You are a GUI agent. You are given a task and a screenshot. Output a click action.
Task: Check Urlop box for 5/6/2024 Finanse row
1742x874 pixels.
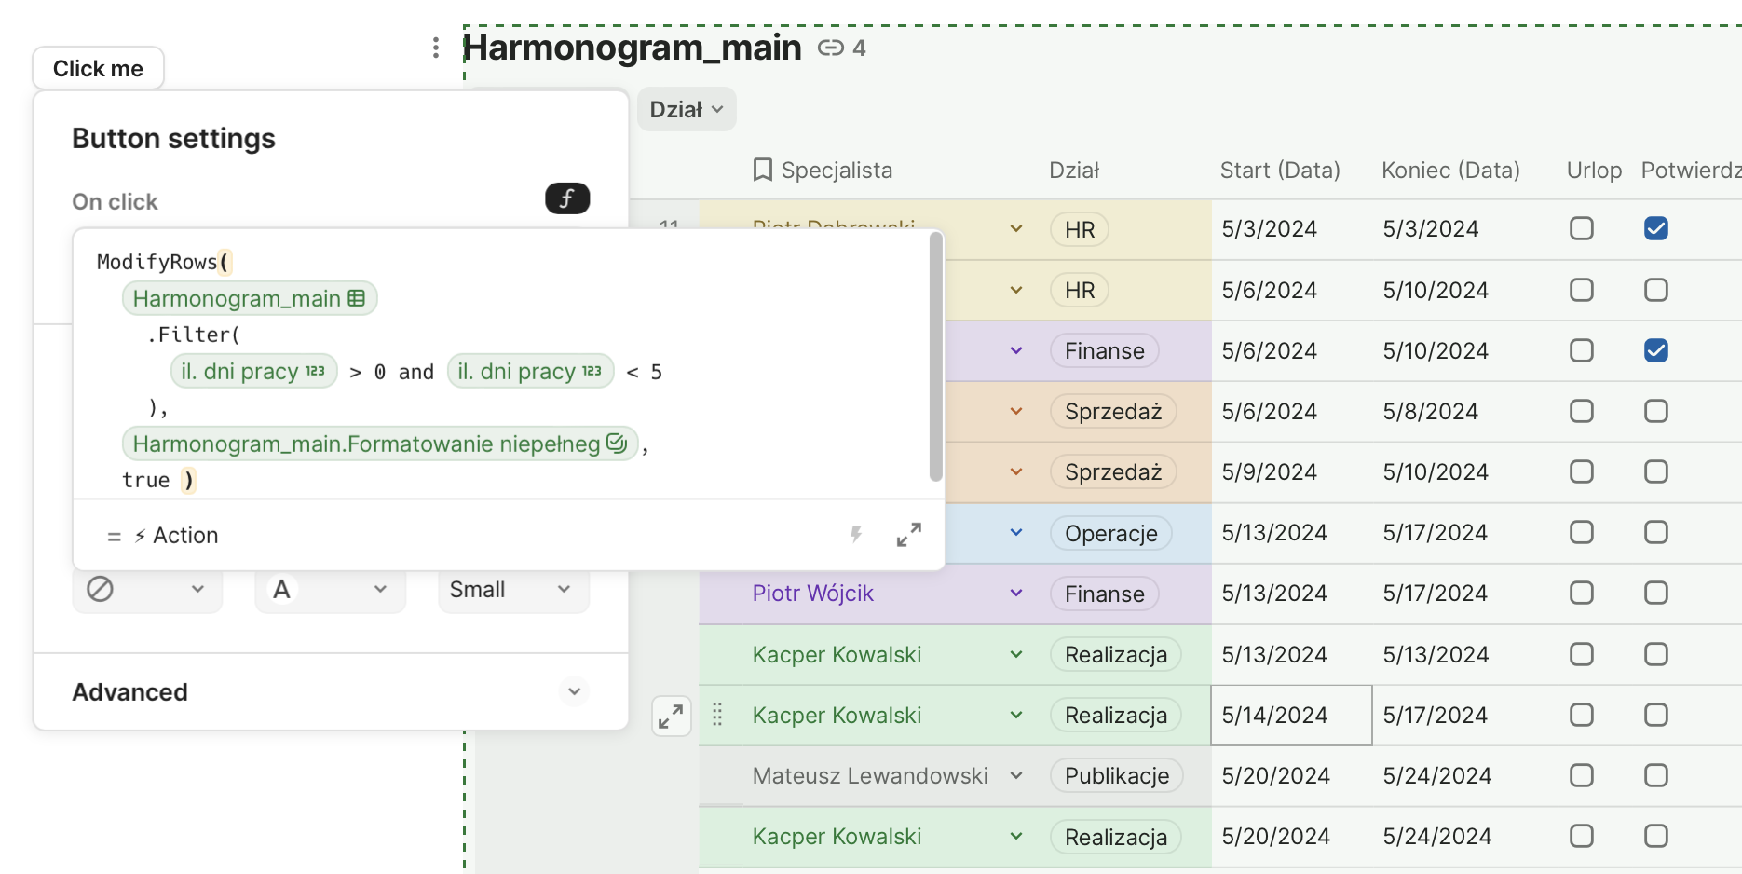click(x=1581, y=351)
